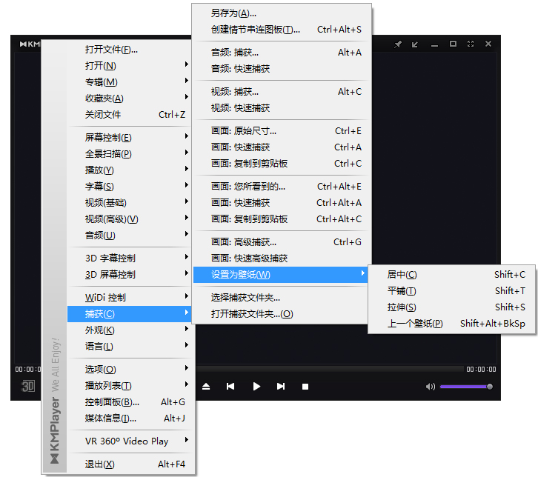Viewport: 538px width, 477px height.
Task: Expand 全景扫描(P) submenu
Action: tap(129, 154)
